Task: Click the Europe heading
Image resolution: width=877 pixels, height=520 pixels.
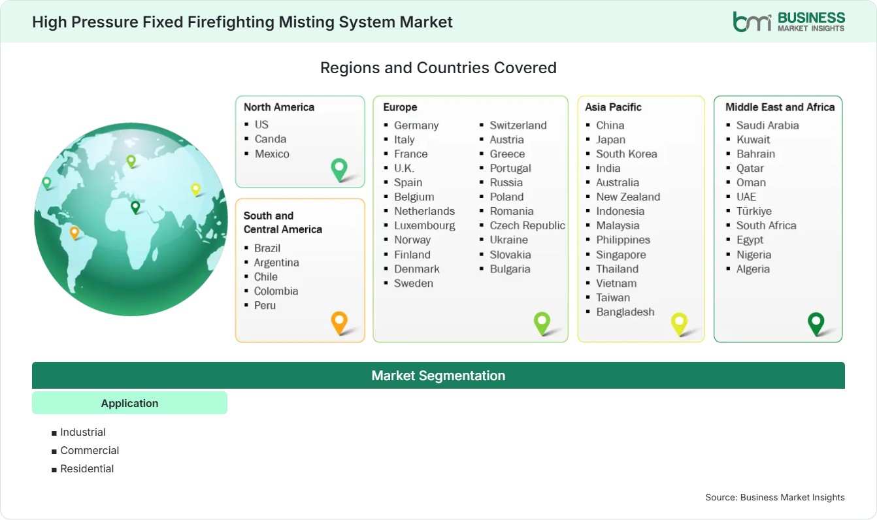Action: click(x=400, y=107)
